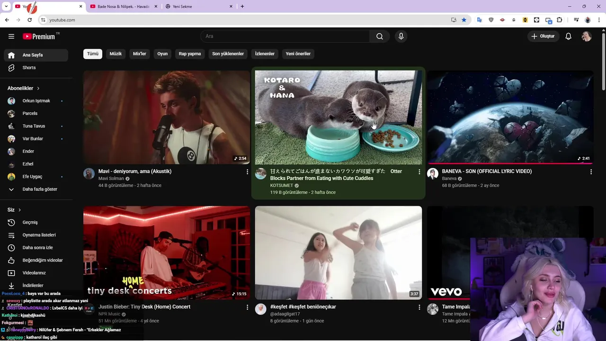Viewport: 606px width, 341px height.
Task: Expand Daha fazla göster subscriptions
Action: coord(36,189)
